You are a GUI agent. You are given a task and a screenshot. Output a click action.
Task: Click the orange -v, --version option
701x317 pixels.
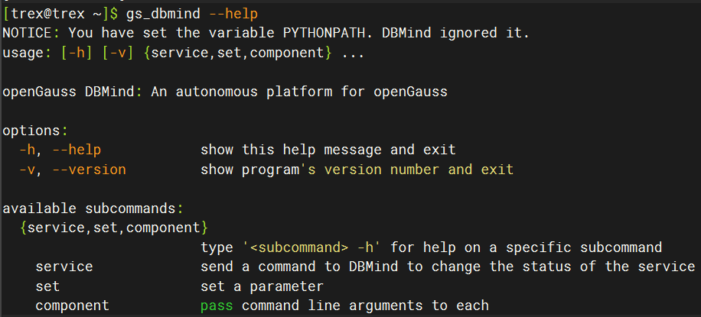click(x=73, y=170)
